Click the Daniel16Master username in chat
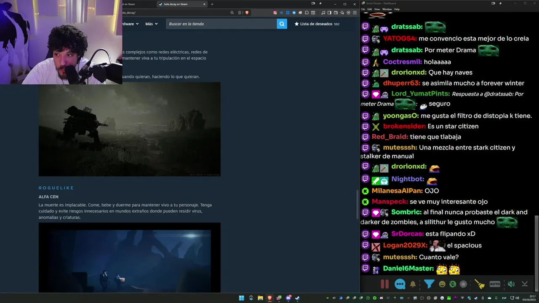 click(408, 268)
